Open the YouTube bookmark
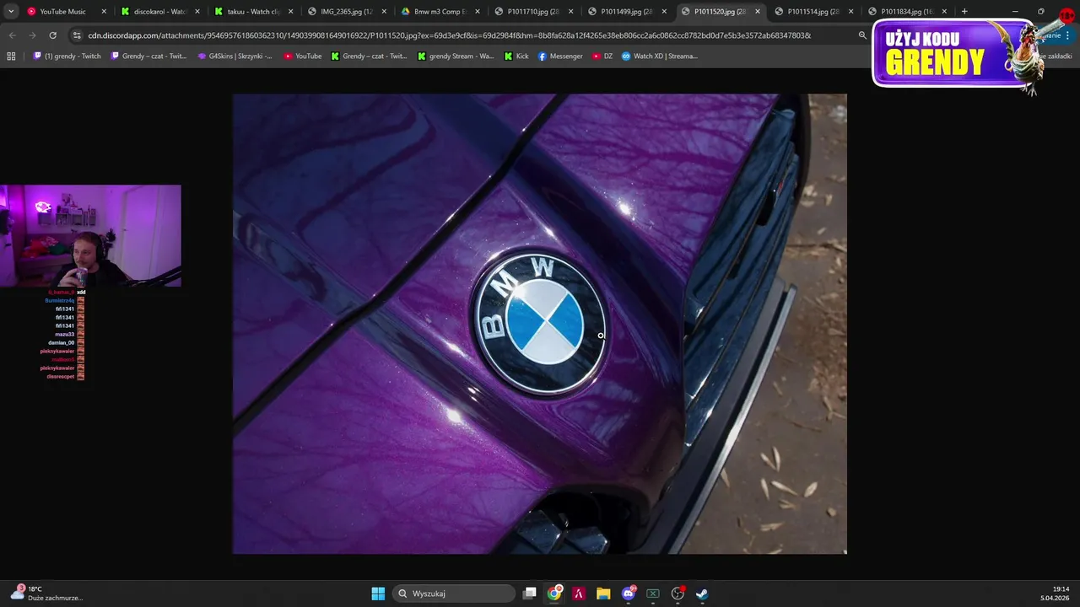 [302, 56]
